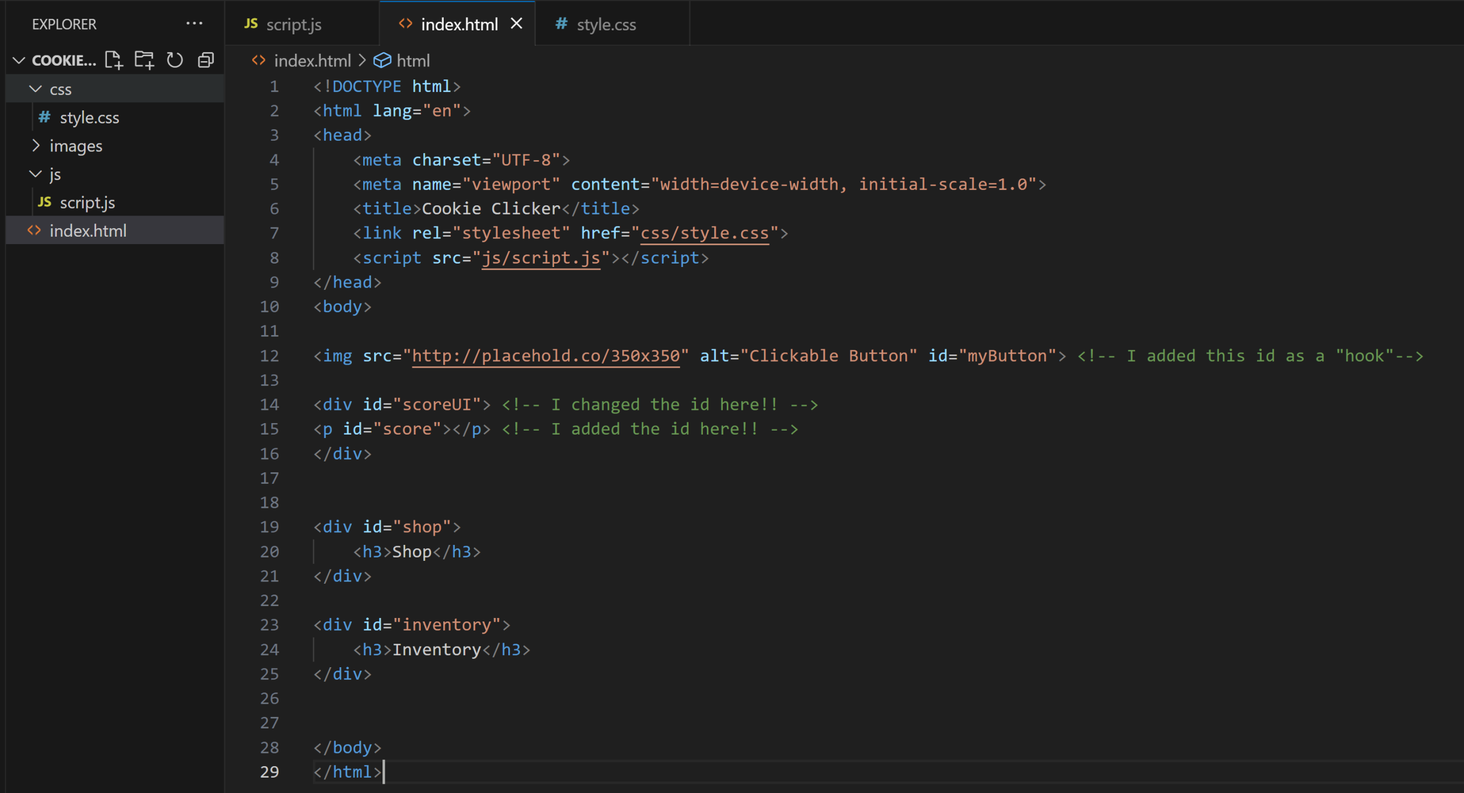Close the index.html tab

(516, 23)
